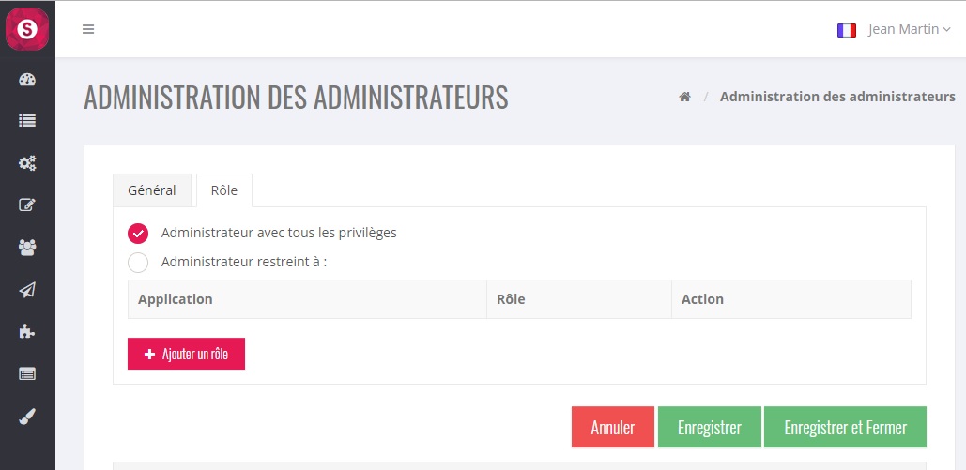
Task: Open the gears settings icon in sidebar
Action: (x=27, y=163)
